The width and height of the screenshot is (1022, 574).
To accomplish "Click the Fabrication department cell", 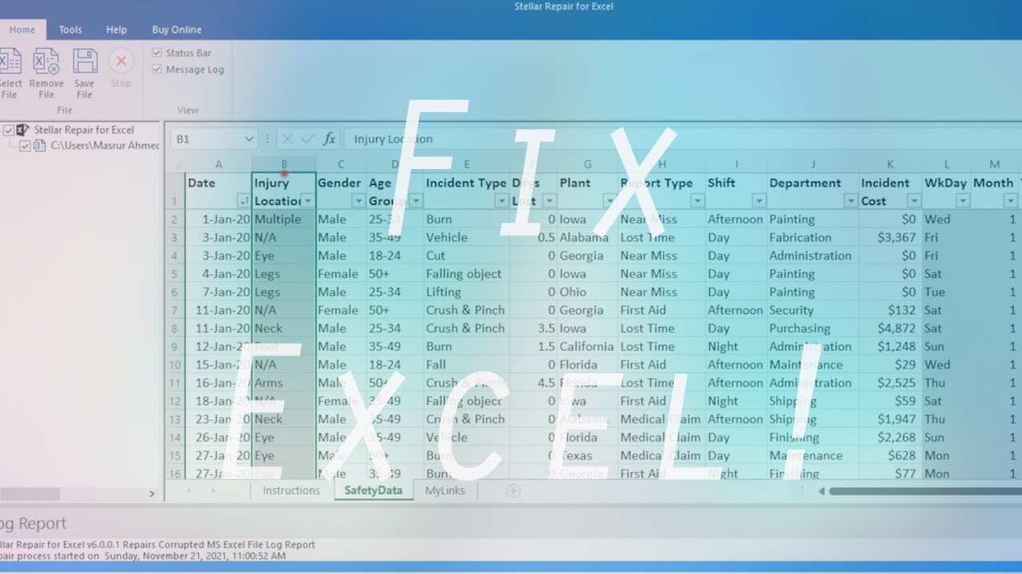I will coord(813,238).
